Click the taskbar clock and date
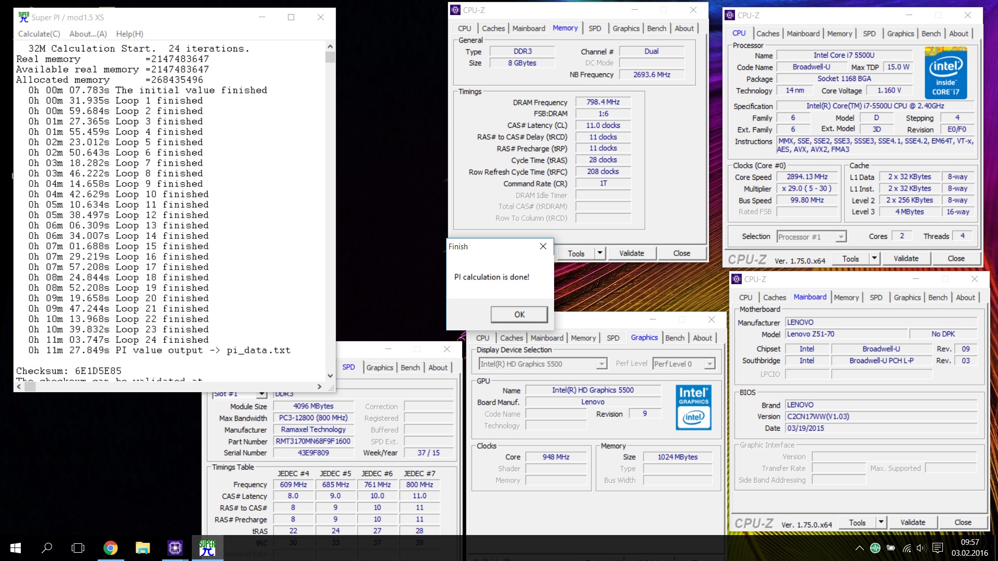 pos(969,547)
